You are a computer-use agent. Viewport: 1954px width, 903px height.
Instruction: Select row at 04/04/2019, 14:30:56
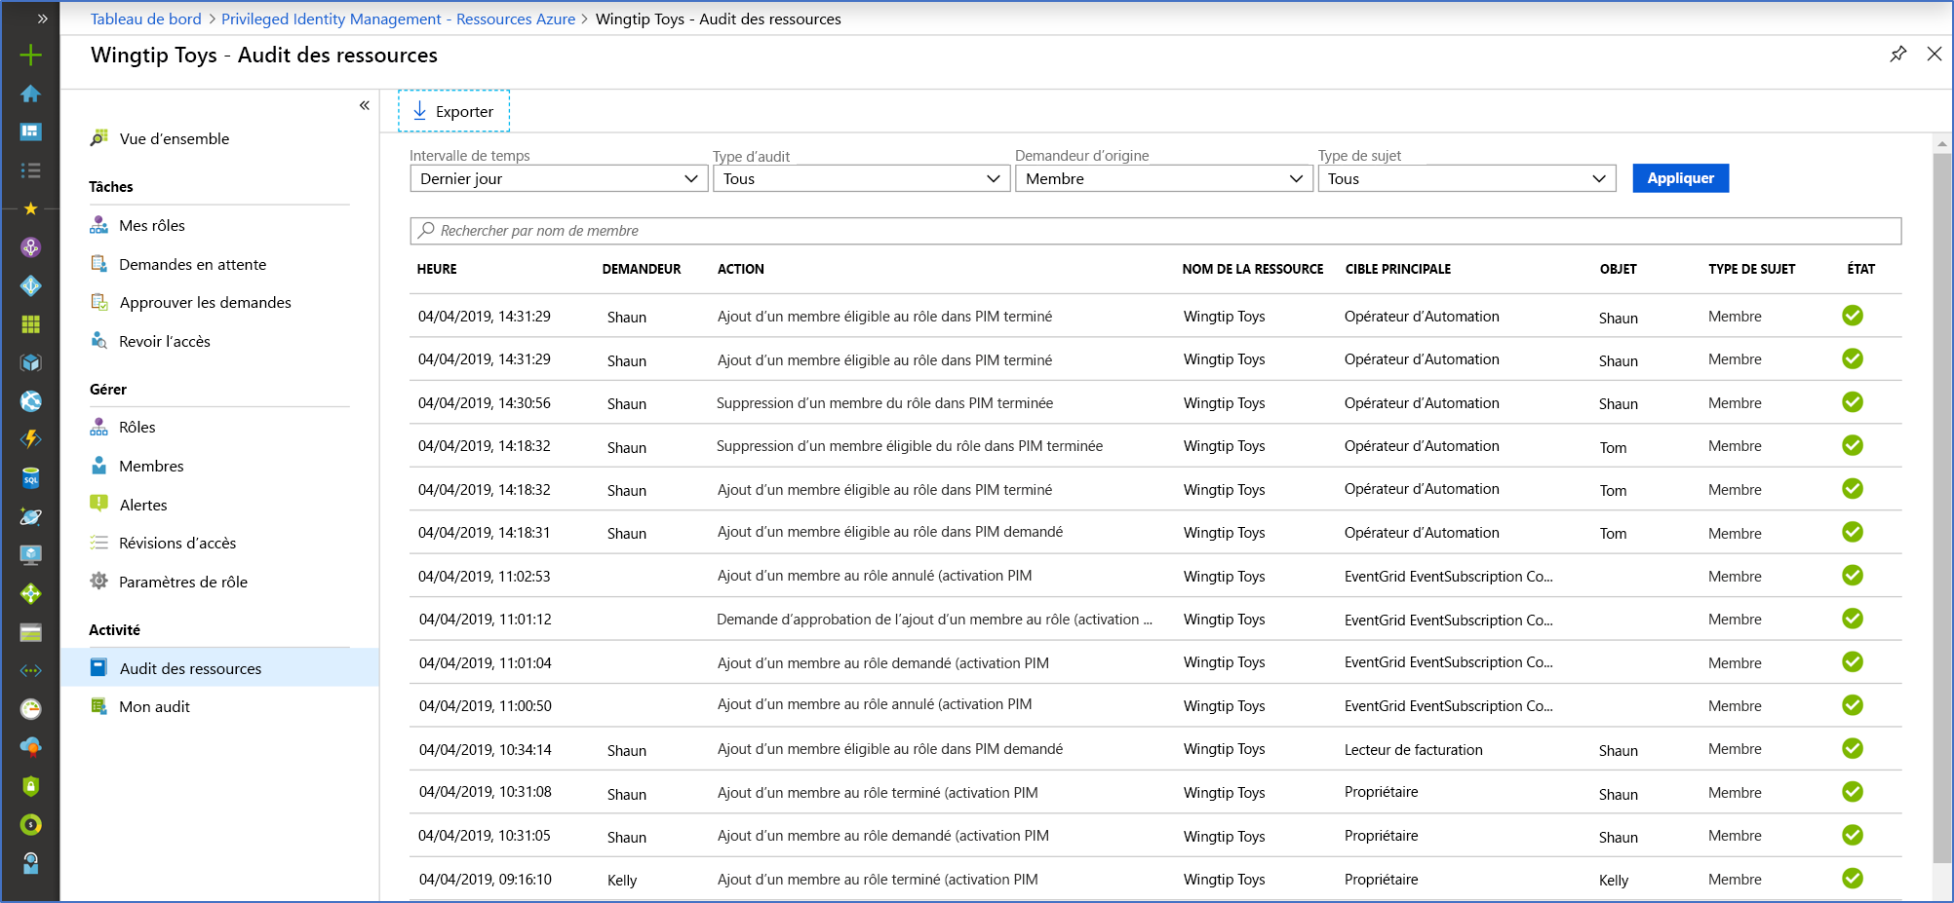point(1155,402)
